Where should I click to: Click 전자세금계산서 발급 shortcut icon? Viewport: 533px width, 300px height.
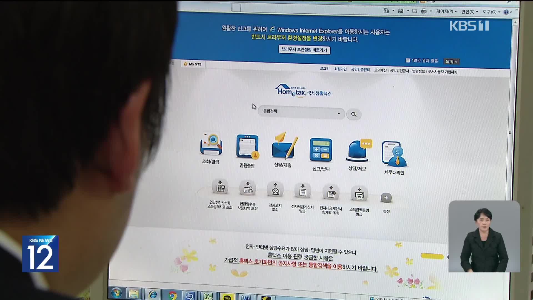pyautogui.click(x=303, y=191)
